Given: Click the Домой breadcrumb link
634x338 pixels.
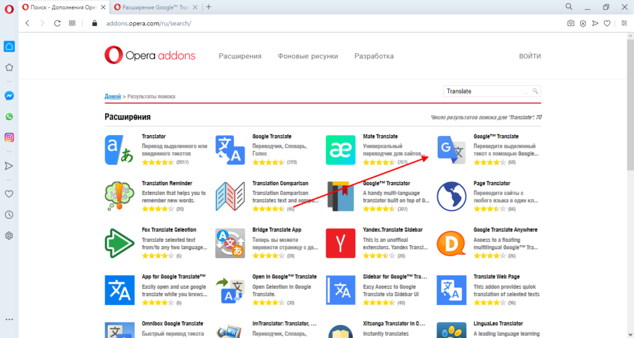Looking at the screenshot, I should coord(113,97).
